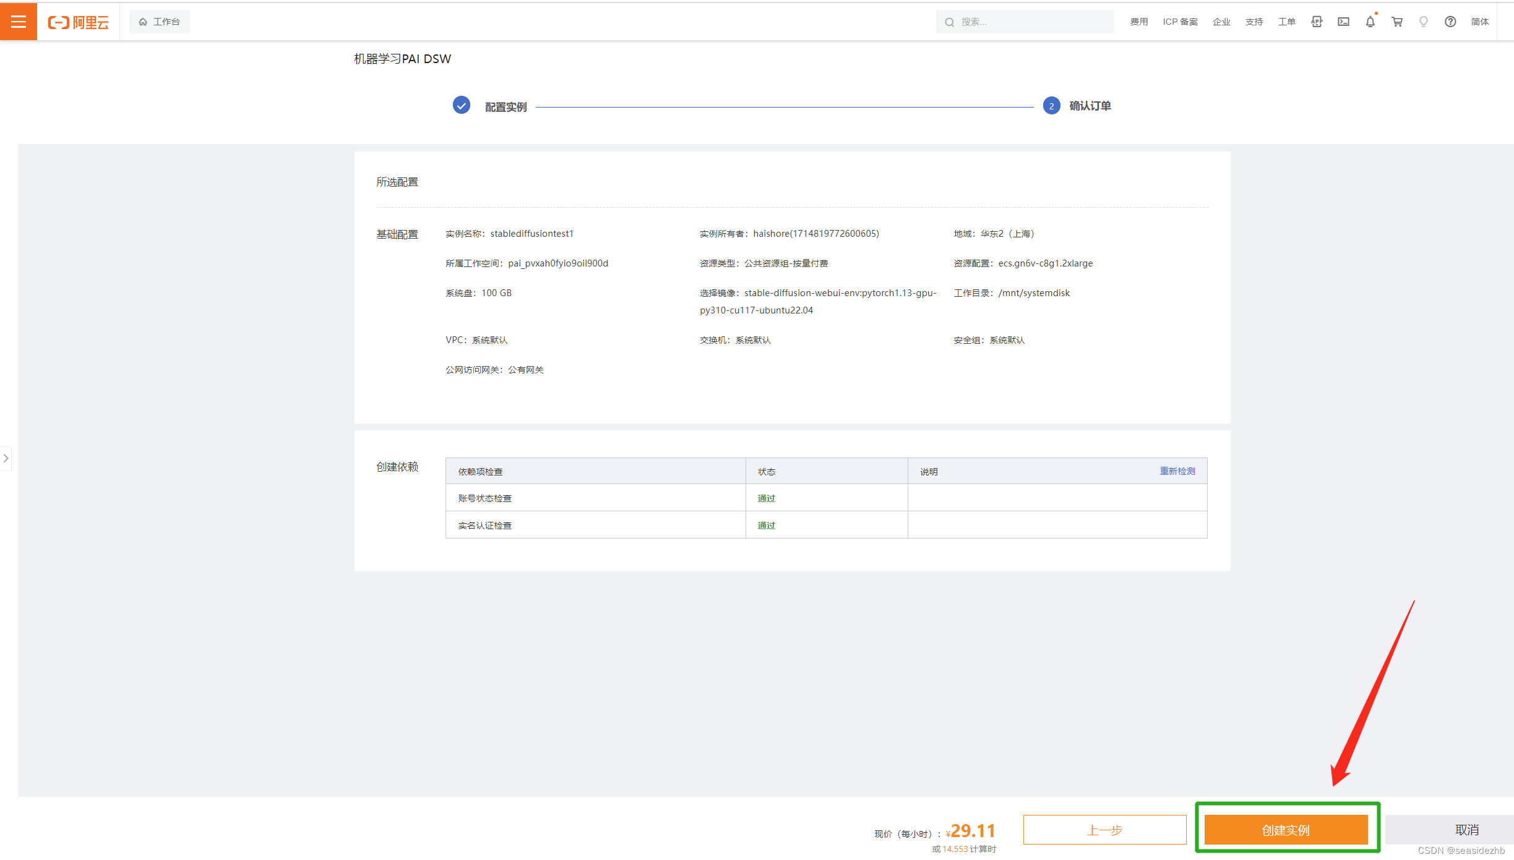Open the hamburger navigation menu
1514x860 pixels.
tap(18, 21)
